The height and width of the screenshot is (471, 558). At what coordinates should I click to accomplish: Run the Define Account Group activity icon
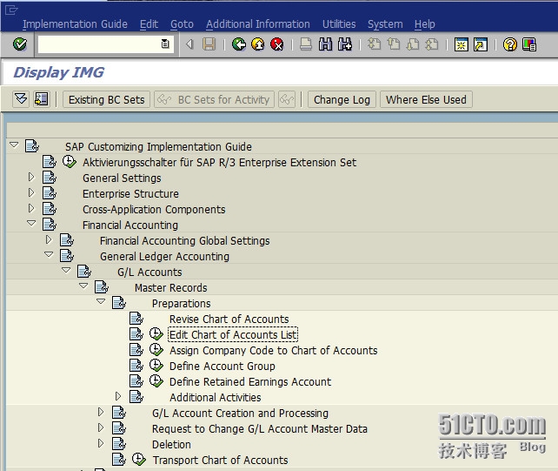coord(156,366)
